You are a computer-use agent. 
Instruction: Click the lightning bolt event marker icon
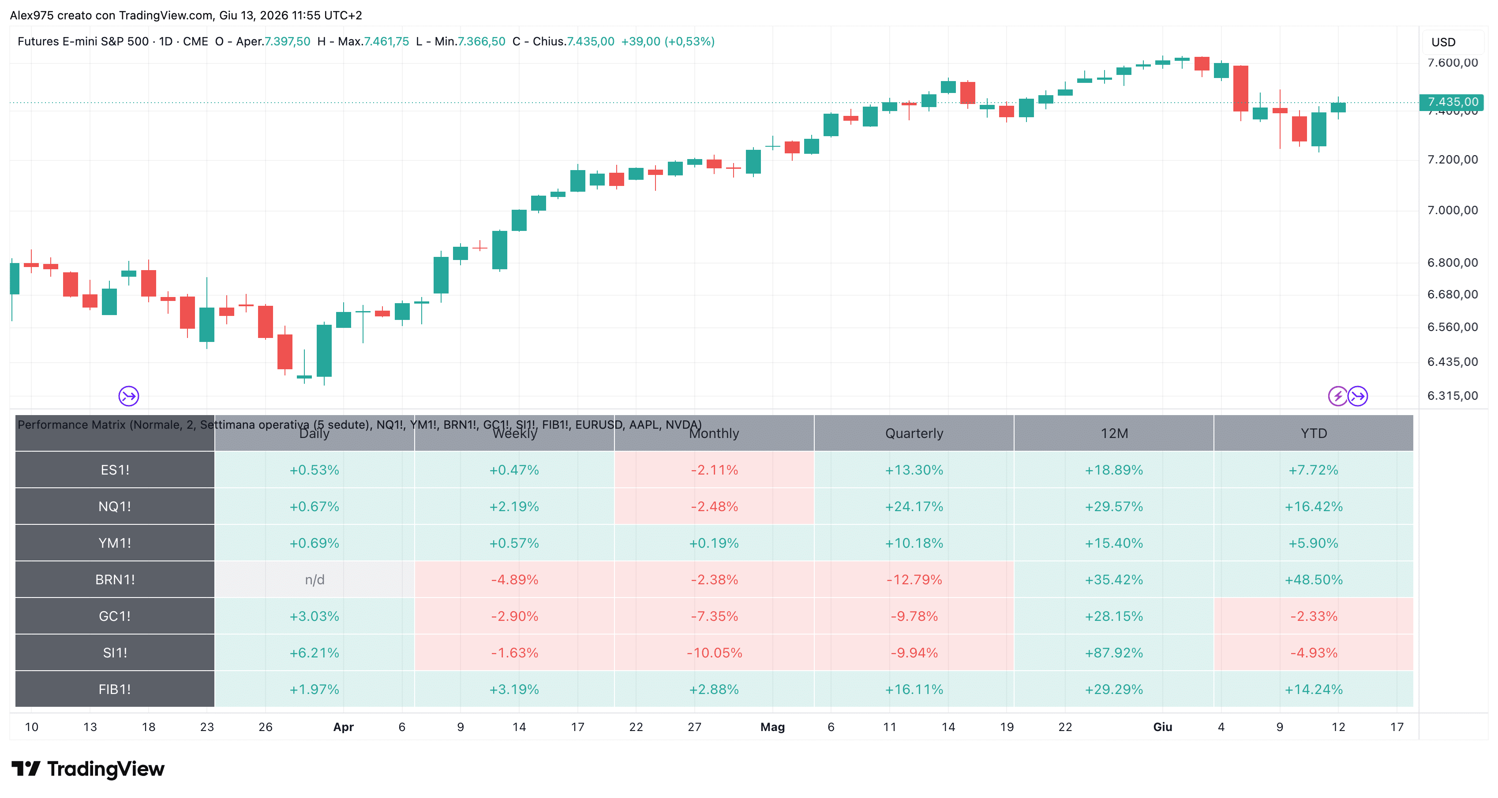1337,396
